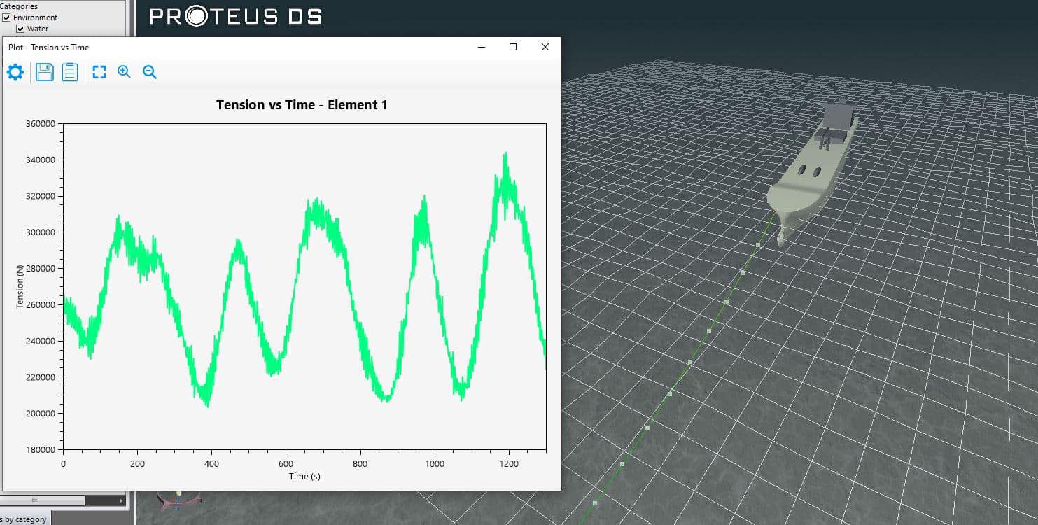The height and width of the screenshot is (525, 1038).
Task: Click the Water label under Environment
Action: coord(38,29)
